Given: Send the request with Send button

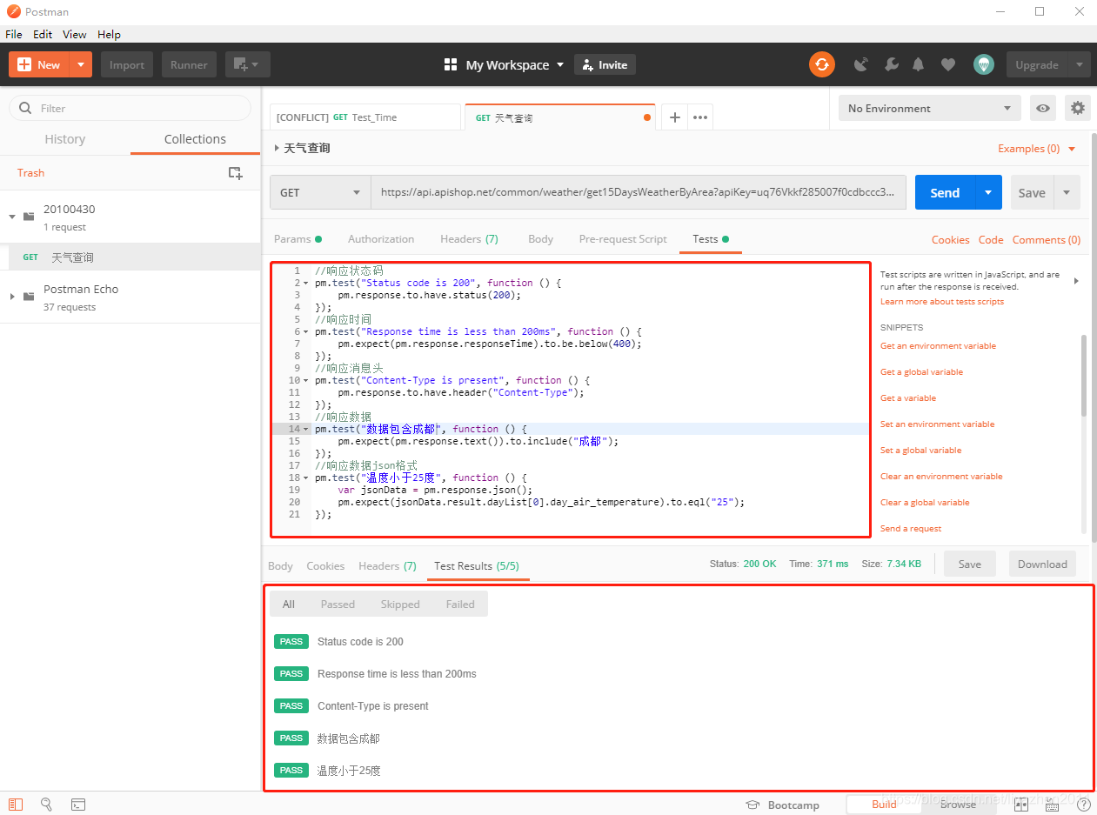Looking at the screenshot, I should pyautogui.click(x=945, y=192).
